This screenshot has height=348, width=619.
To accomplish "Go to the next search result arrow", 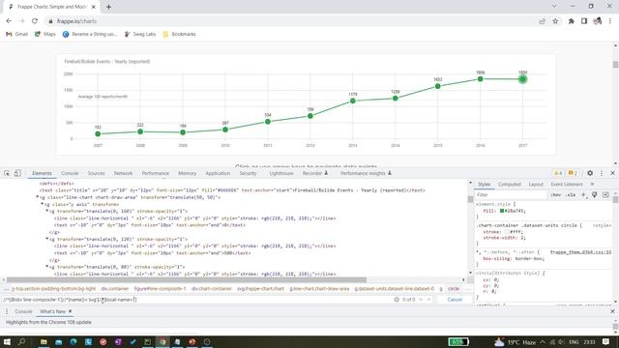I will tap(428, 300).
